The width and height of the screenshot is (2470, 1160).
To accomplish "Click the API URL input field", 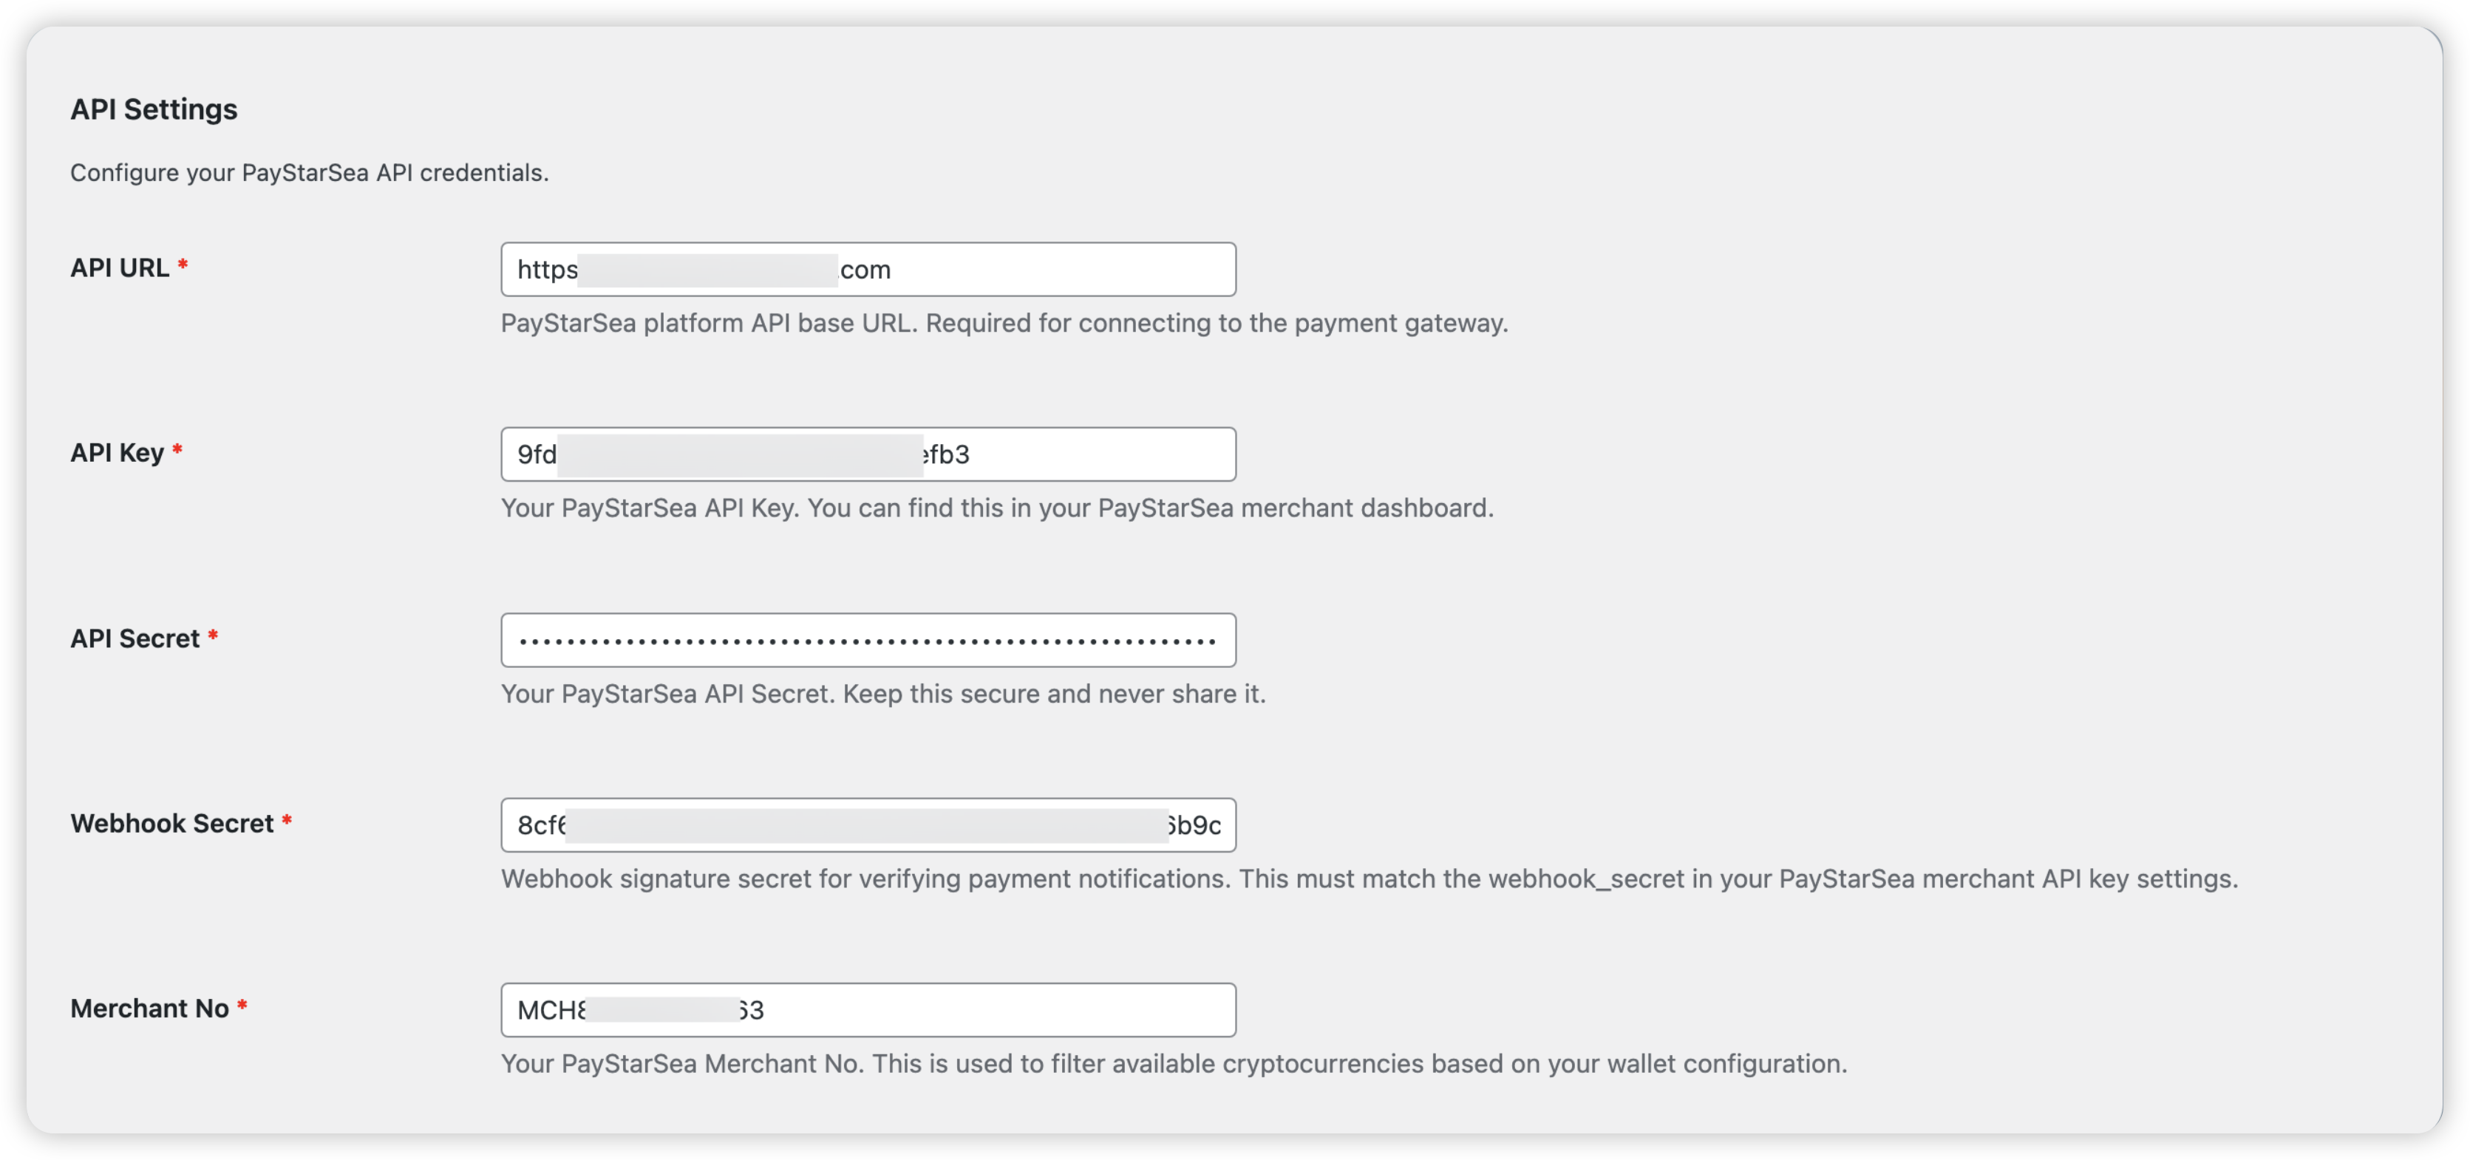I will (868, 270).
